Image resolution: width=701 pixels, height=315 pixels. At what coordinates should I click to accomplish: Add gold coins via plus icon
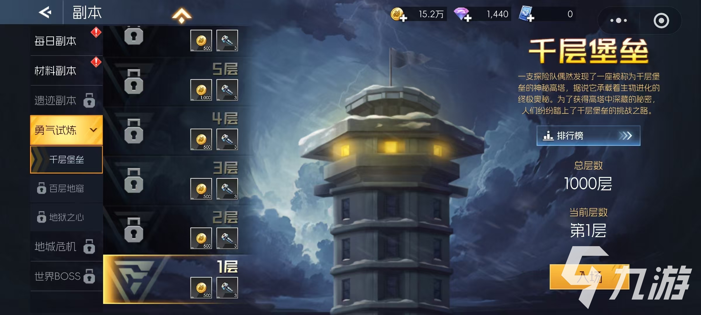click(x=398, y=15)
